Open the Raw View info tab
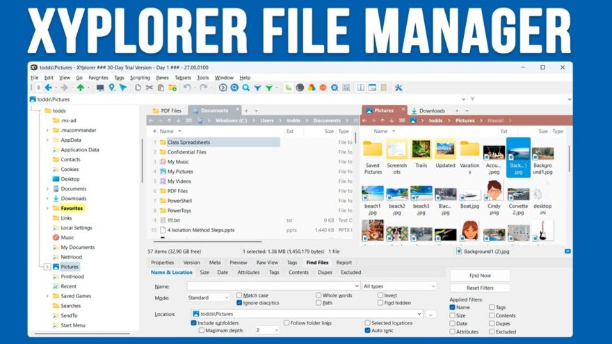The width and height of the screenshot is (612, 344). tap(267, 263)
